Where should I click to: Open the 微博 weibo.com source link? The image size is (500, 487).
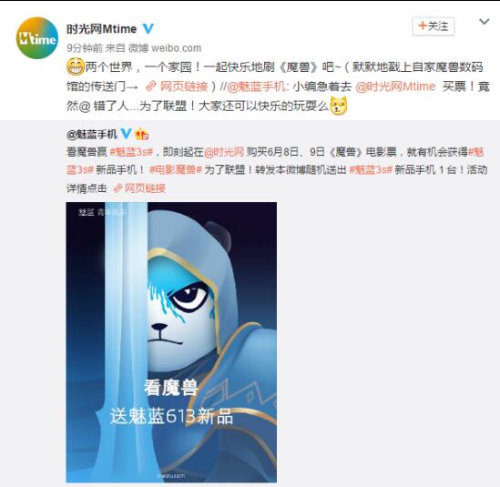(165, 48)
